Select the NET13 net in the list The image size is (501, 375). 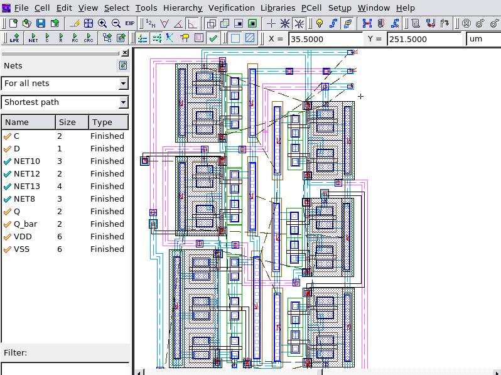(27, 186)
